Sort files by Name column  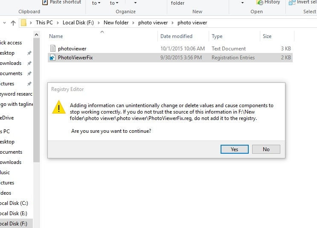click(56, 36)
